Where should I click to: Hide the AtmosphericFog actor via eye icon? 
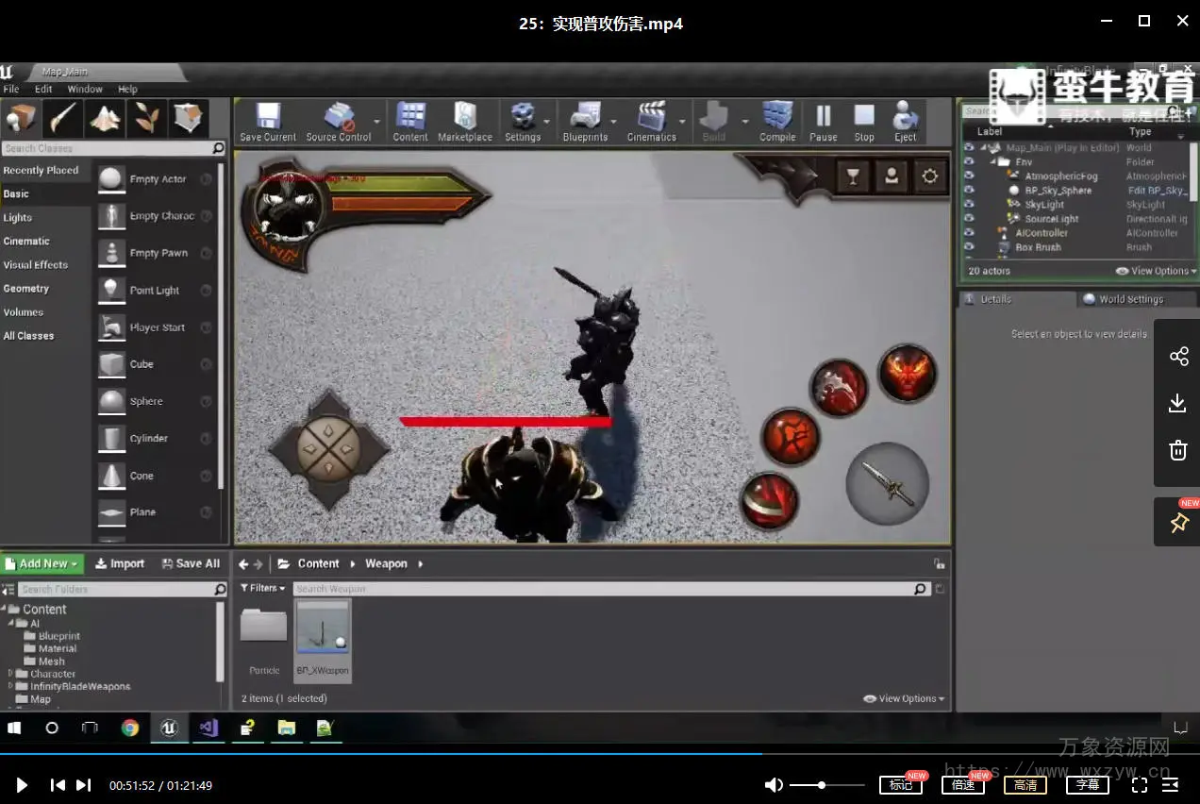point(969,176)
